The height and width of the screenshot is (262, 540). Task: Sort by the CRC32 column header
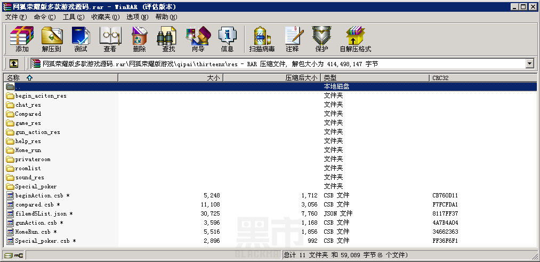[483, 78]
